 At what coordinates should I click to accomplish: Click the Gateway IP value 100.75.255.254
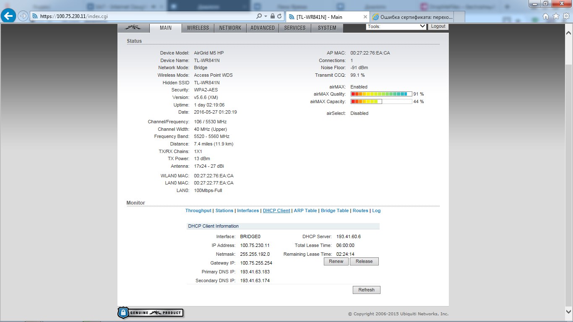click(256, 263)
